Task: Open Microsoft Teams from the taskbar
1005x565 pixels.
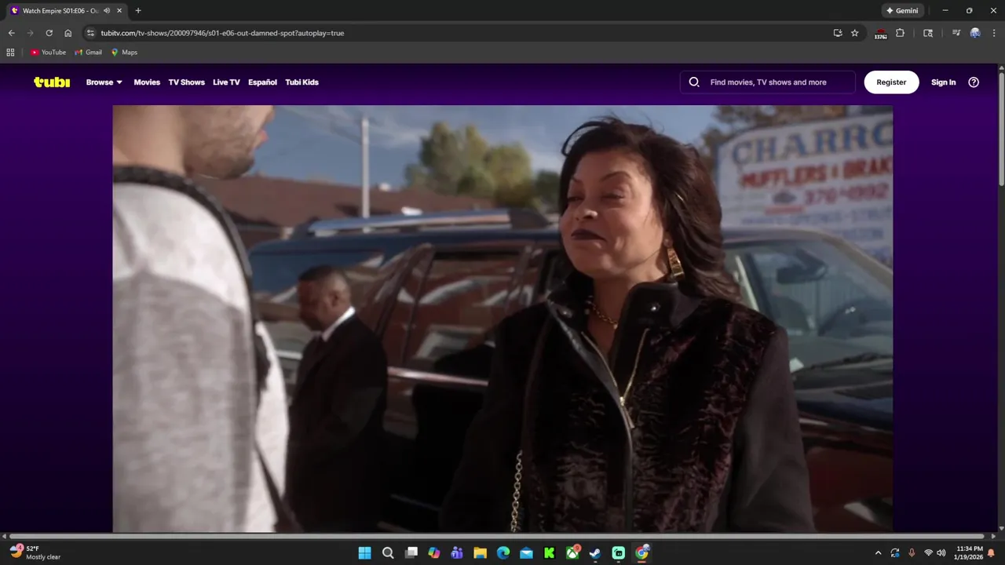Action: coord(457,553)
